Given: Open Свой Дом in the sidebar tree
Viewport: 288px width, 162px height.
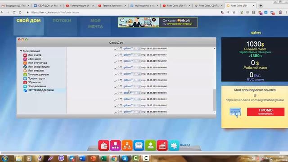Looking at the screenshot, I should [34, 59].
